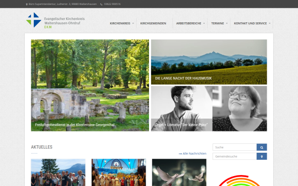
Task: Click the Evangelischer Kirchenkreis cross logo
Action: [x=34, y=20]
